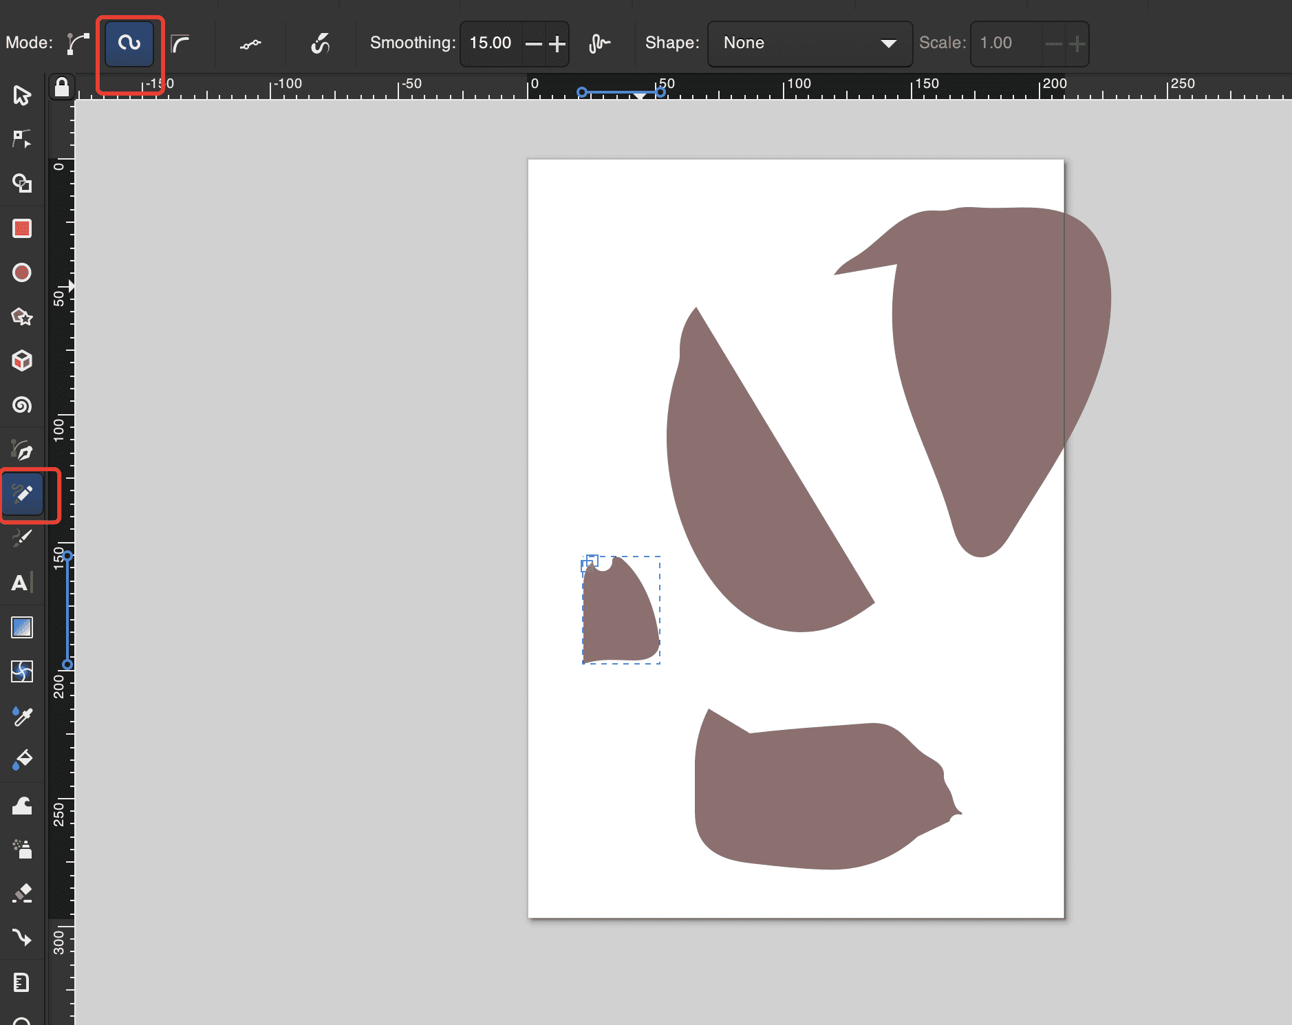Select the Paint Bucket tool
Viewport: 1292px width, 1025px height.
[x=22, y=759]
